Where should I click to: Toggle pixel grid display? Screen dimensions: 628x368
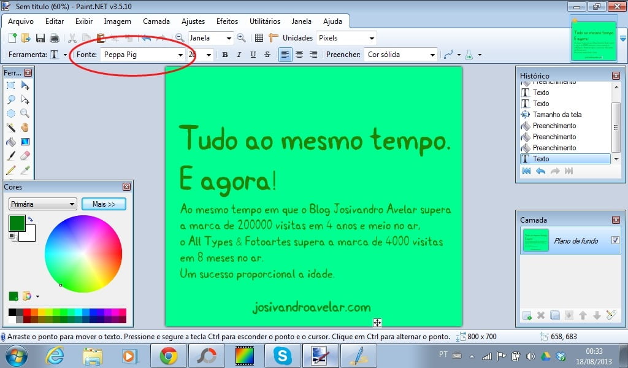pos(259,38)
